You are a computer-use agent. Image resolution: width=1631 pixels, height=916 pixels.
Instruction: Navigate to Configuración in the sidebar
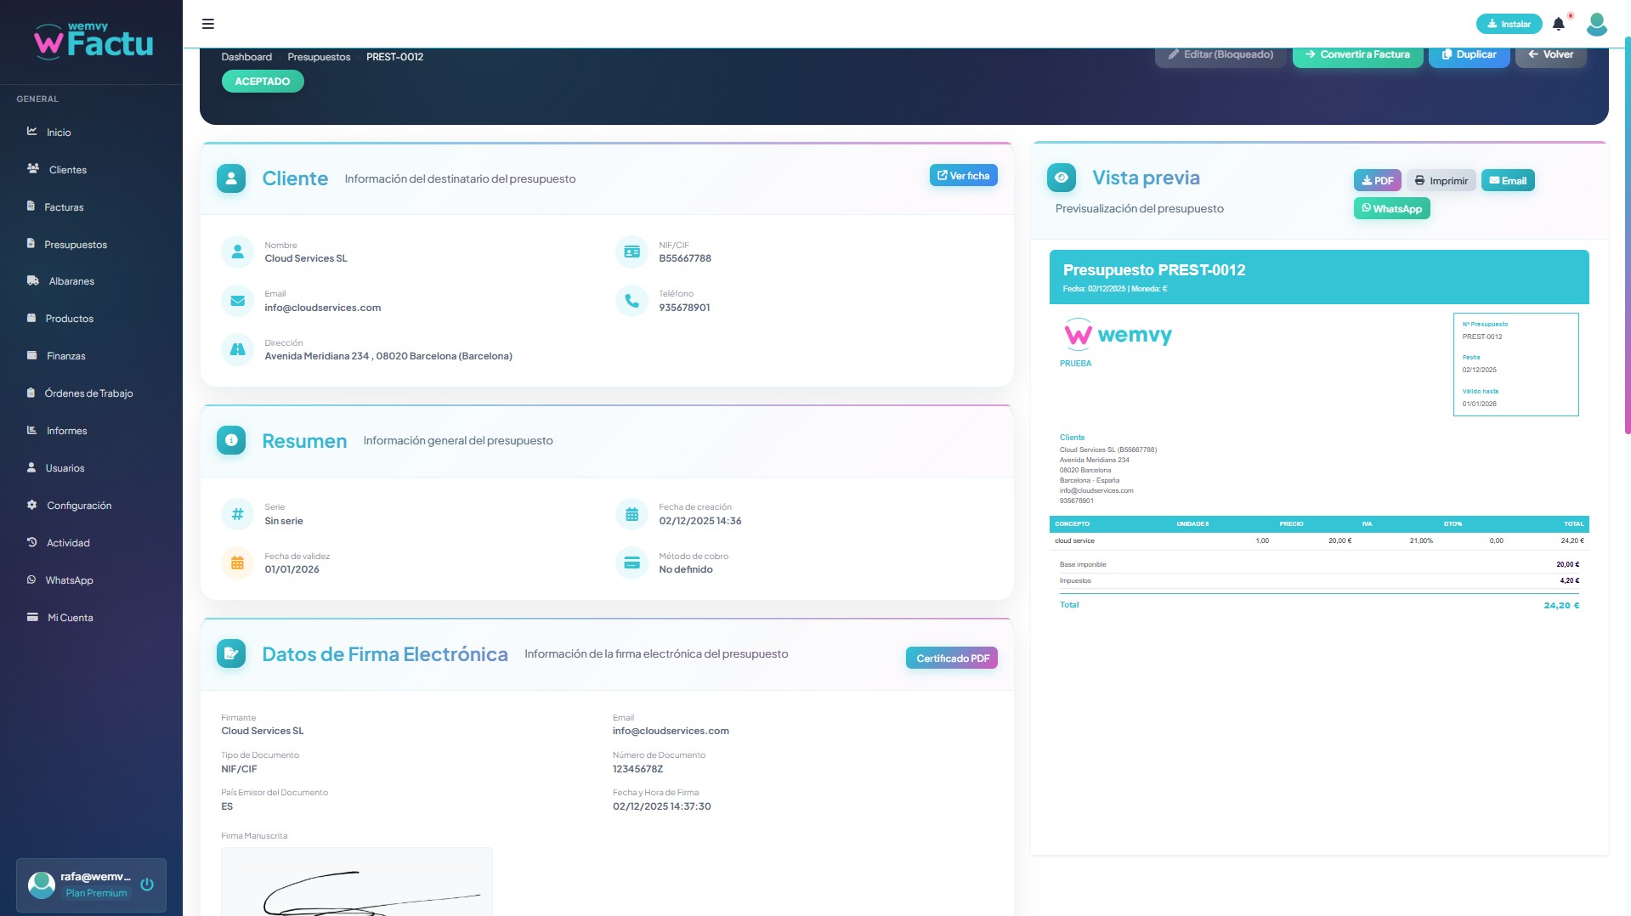(x=78, y=506)
